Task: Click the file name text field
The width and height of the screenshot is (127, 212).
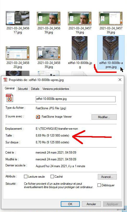Action: [75, 99]
